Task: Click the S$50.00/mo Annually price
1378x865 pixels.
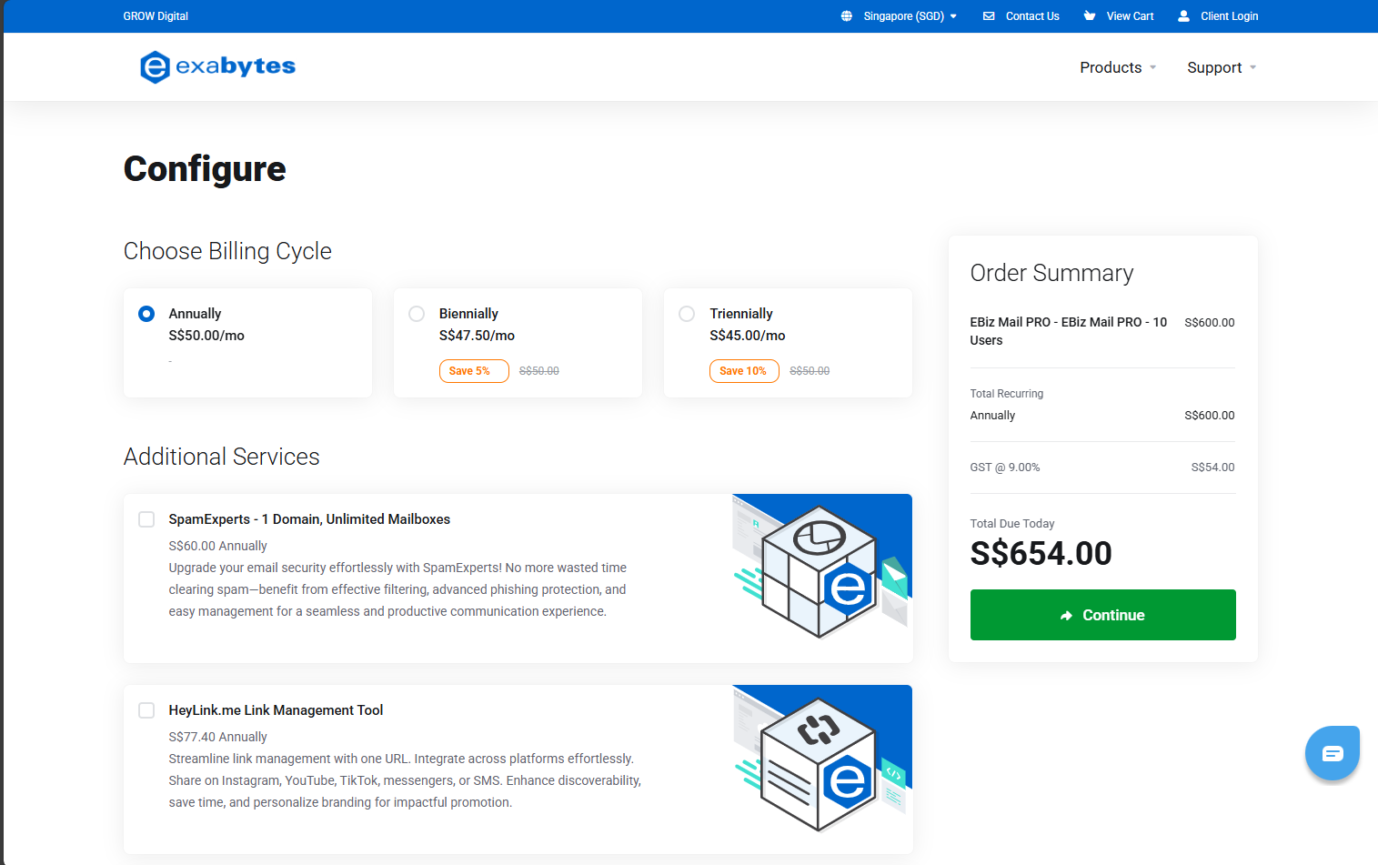Action: pyautogui.click(x=206, y=336)
